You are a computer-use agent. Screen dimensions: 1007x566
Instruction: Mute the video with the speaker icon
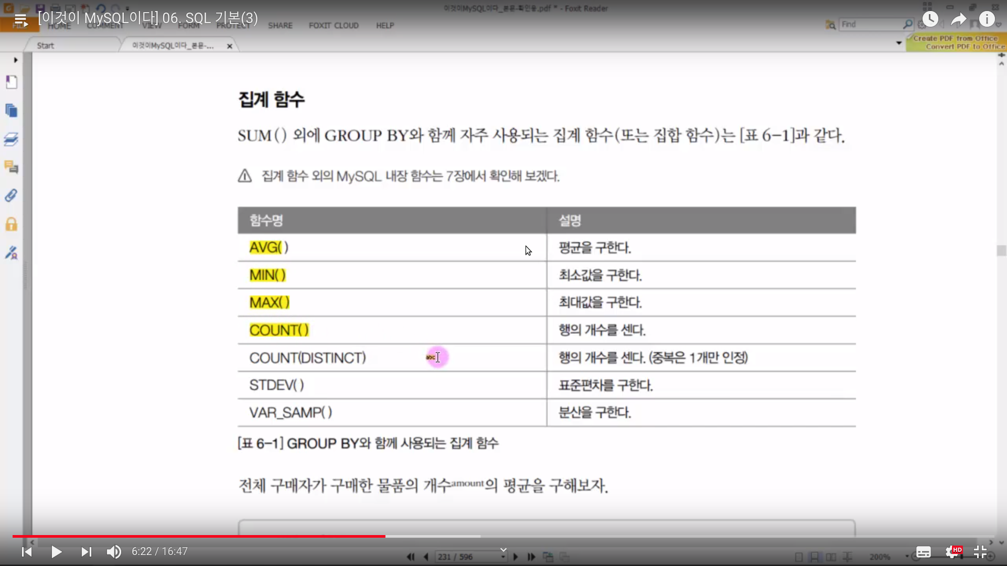tap(114, 552)
